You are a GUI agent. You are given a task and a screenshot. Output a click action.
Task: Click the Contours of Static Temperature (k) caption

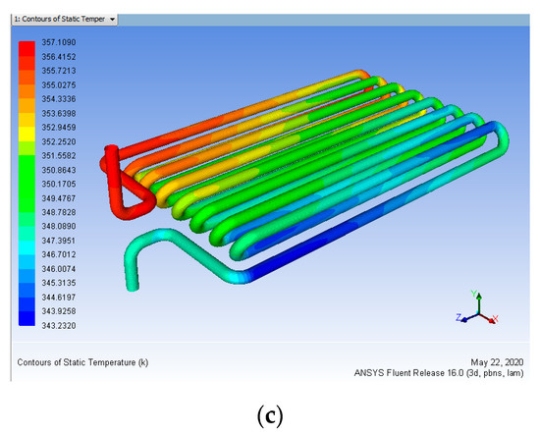pyautogui.click(x=82, y=362)
